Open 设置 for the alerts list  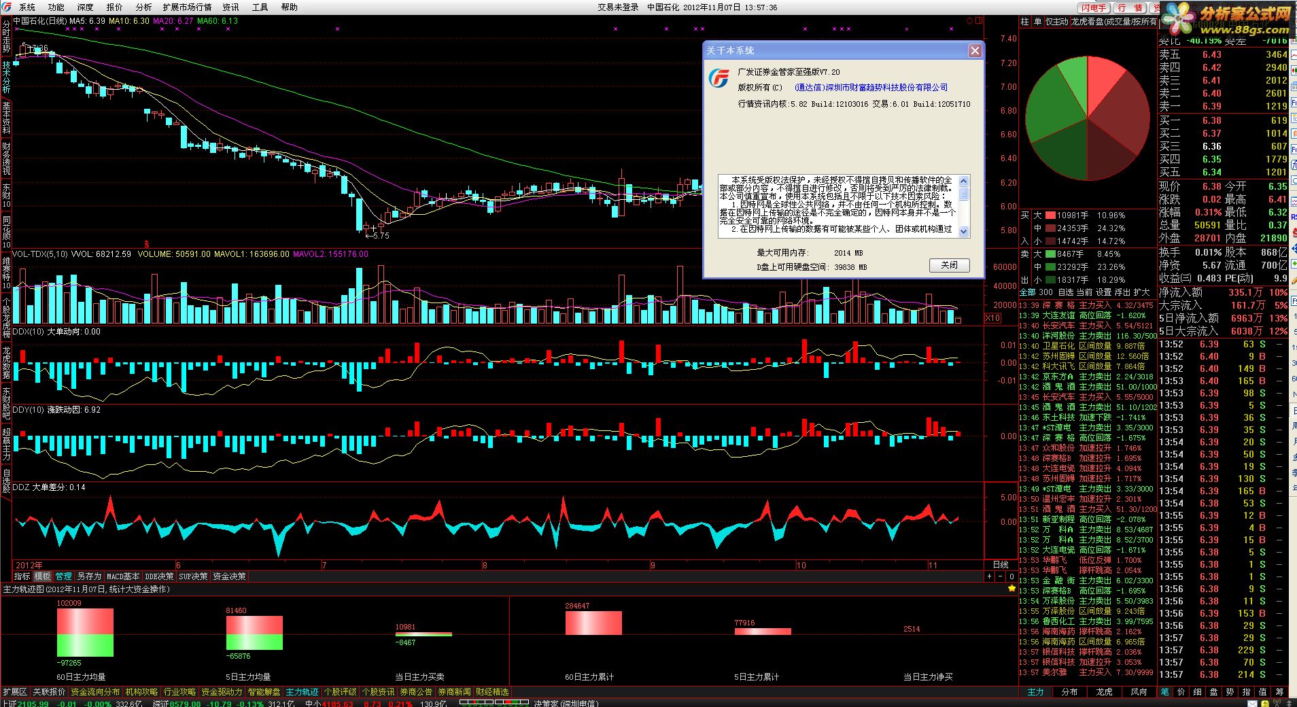pyautogui.click(x=1103, y=292)
